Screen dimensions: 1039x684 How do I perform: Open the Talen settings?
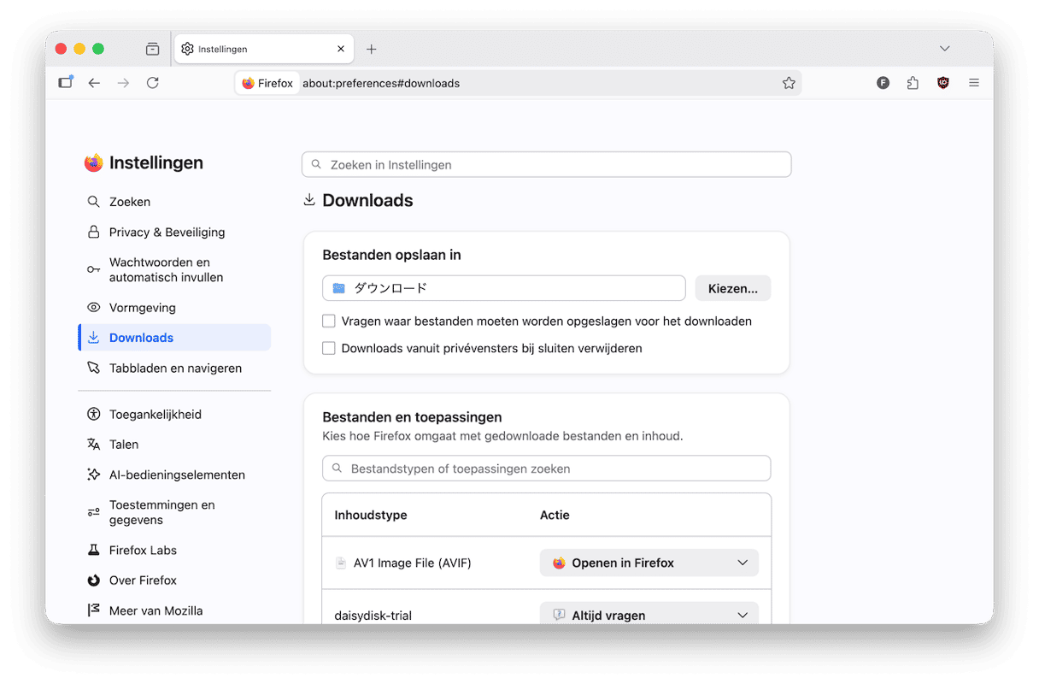pyautogui.click(x=174, y=444)
